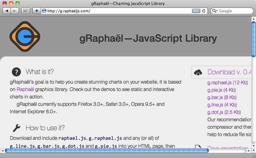Click the 'What is it?' heading

pos(40,72)
